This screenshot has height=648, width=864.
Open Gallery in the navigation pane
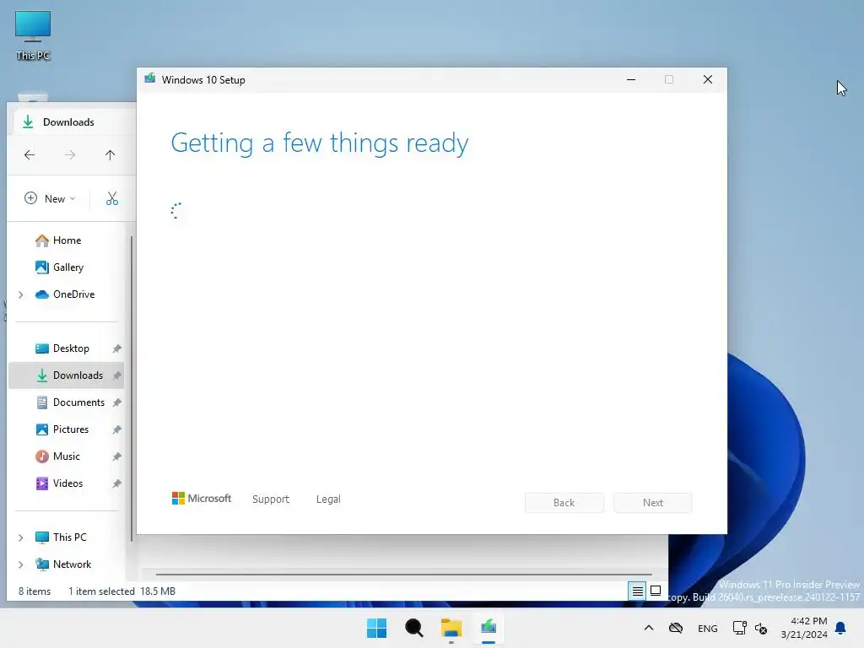(67, 267)
